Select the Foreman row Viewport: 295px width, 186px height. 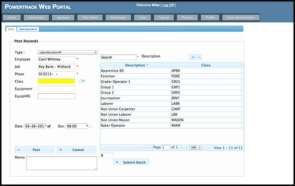point(171,76)
